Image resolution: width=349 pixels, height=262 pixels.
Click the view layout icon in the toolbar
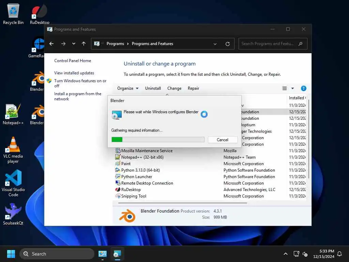tap(285, 88)
